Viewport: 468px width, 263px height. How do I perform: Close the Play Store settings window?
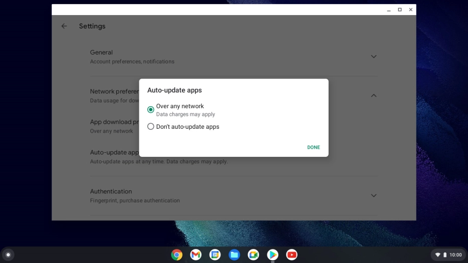(411, 10)
